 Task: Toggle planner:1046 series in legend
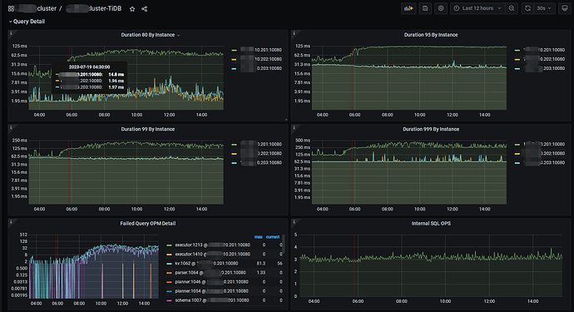click(211, 281)
